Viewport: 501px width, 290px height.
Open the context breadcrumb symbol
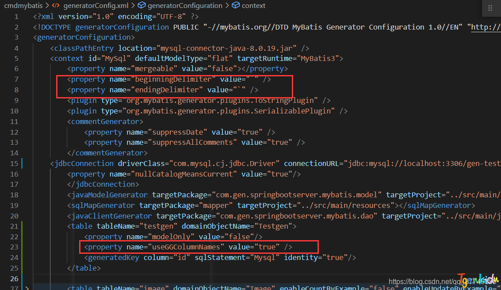click(x=253, y=6)
